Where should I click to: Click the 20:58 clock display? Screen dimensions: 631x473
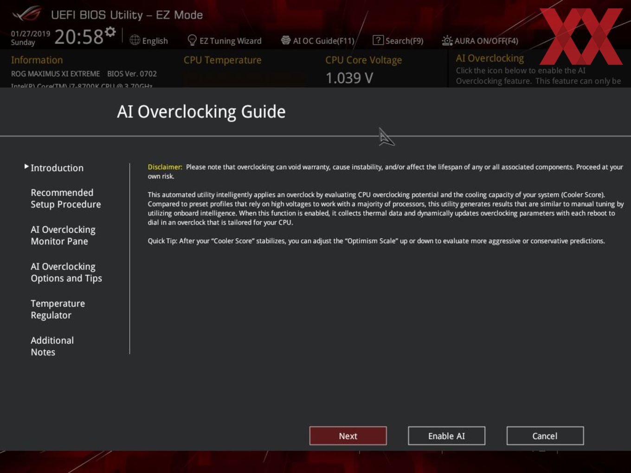(79, 37)
